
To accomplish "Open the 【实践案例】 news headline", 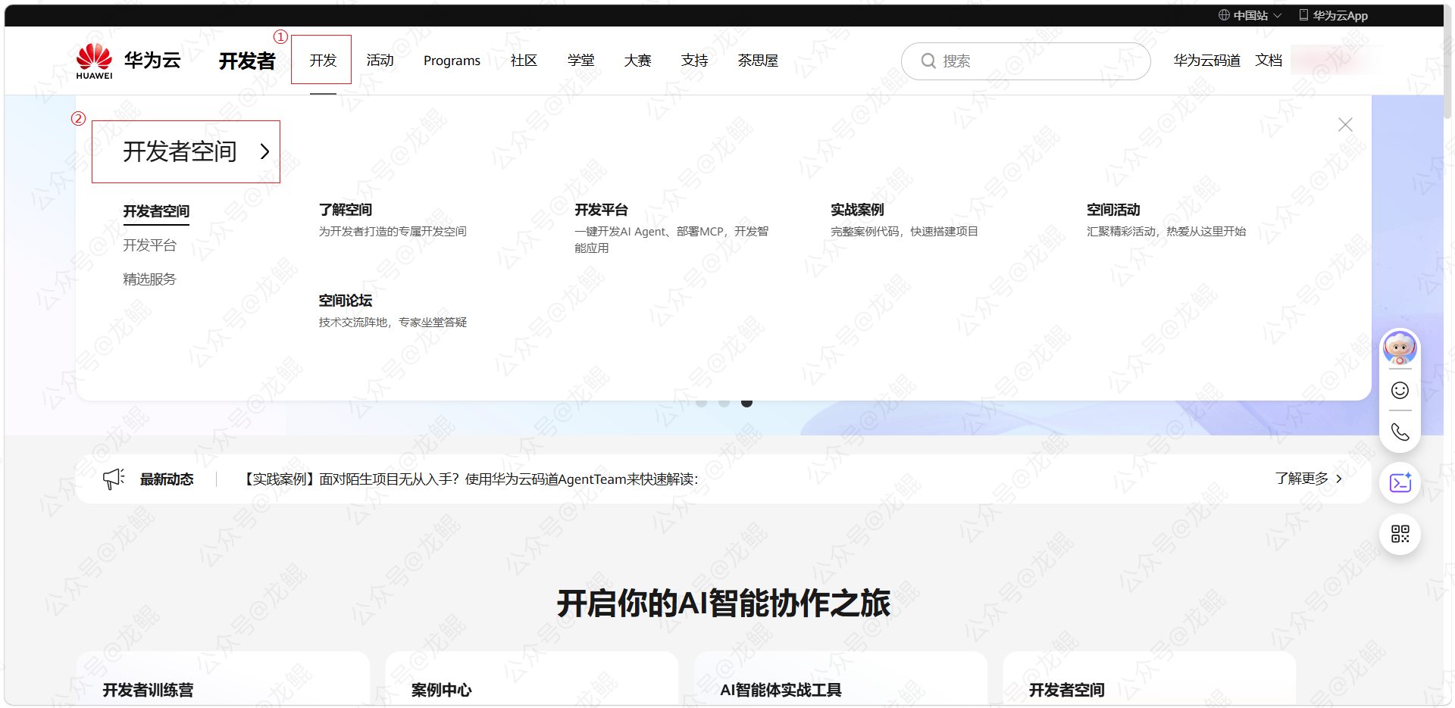I will tap(469, 479).
